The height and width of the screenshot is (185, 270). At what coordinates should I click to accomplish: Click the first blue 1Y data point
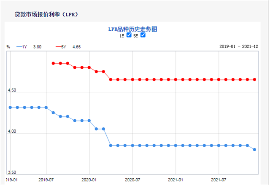tap(10, 107)
